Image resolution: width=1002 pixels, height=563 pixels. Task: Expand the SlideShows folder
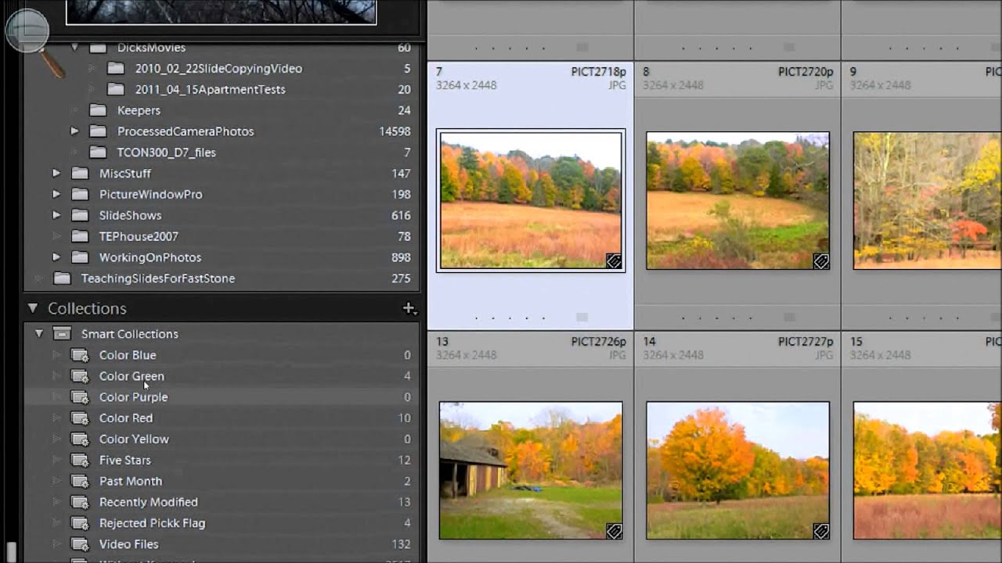(x=56, y=216)
